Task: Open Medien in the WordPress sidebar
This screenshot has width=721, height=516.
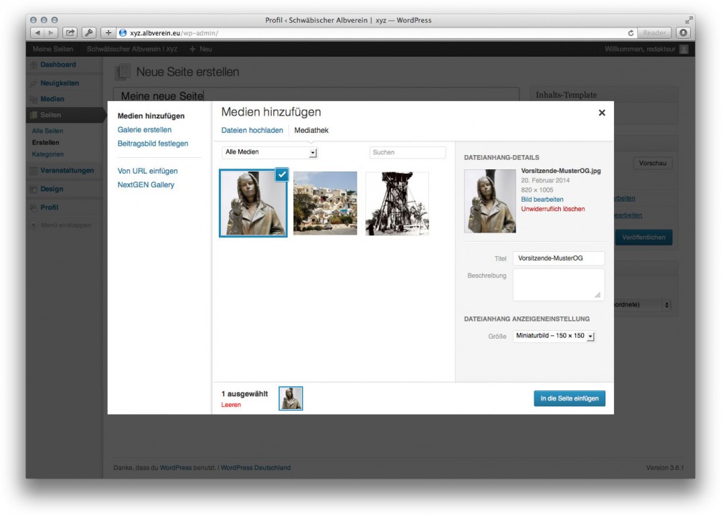Action: tap(52, 99)
